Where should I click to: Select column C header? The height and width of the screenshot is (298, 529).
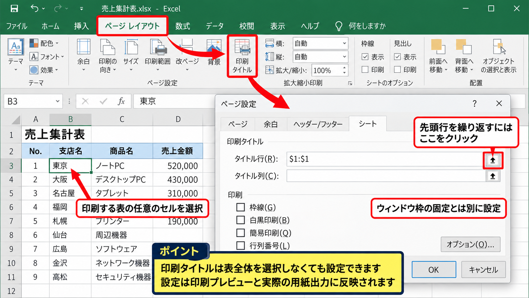(122, 119)
